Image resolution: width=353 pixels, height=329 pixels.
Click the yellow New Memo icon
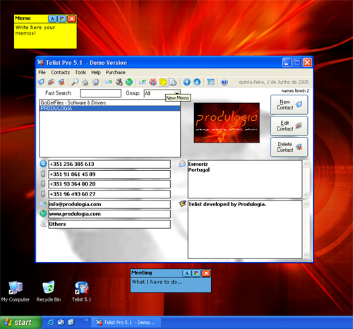point(163,82)
